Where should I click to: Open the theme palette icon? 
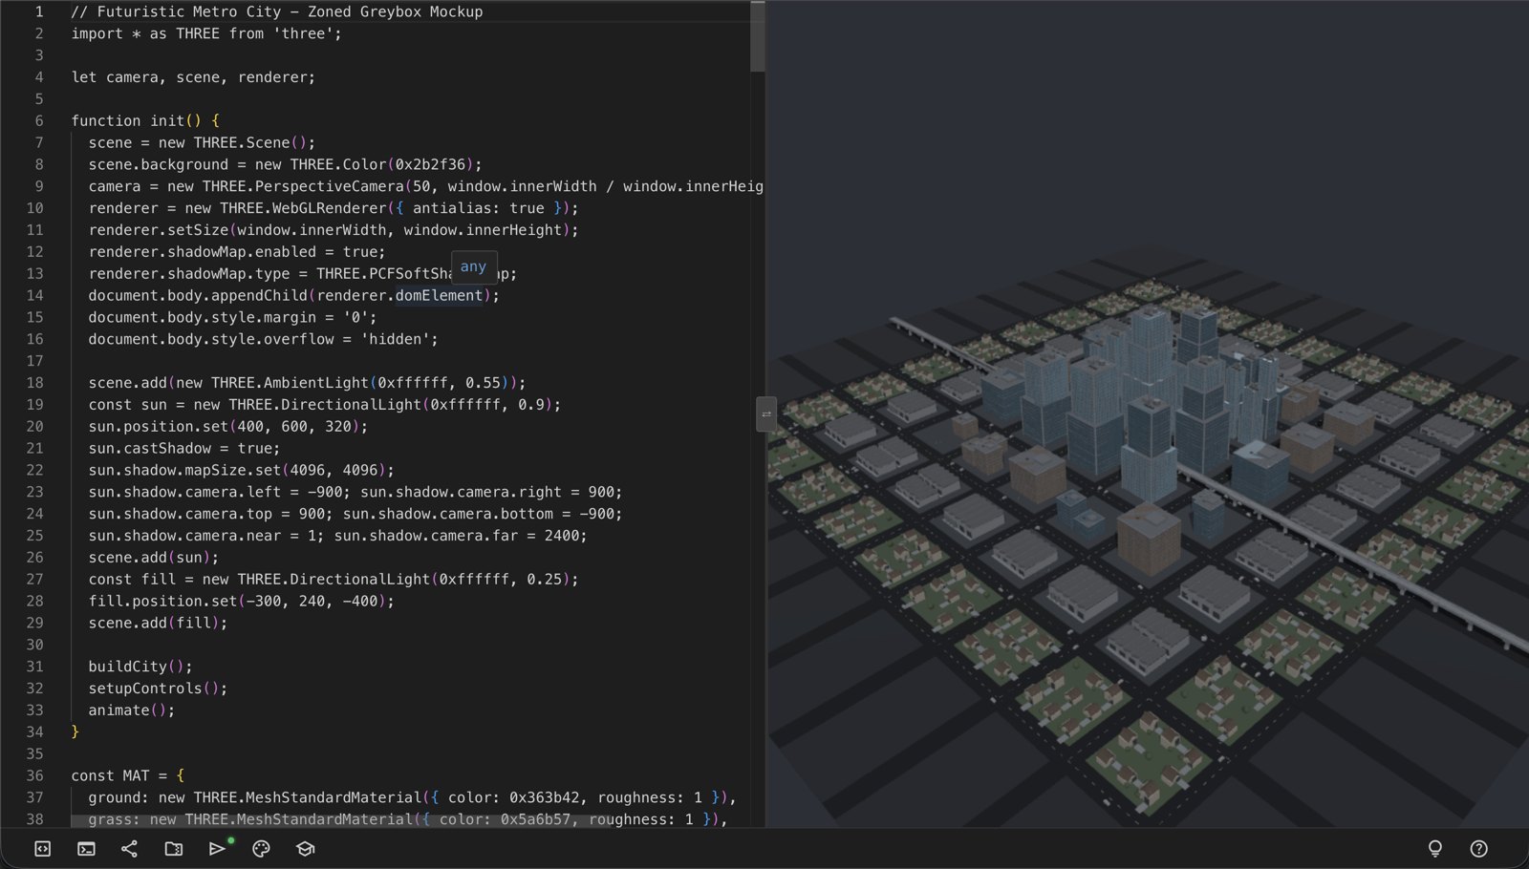[x=261, y=848]
